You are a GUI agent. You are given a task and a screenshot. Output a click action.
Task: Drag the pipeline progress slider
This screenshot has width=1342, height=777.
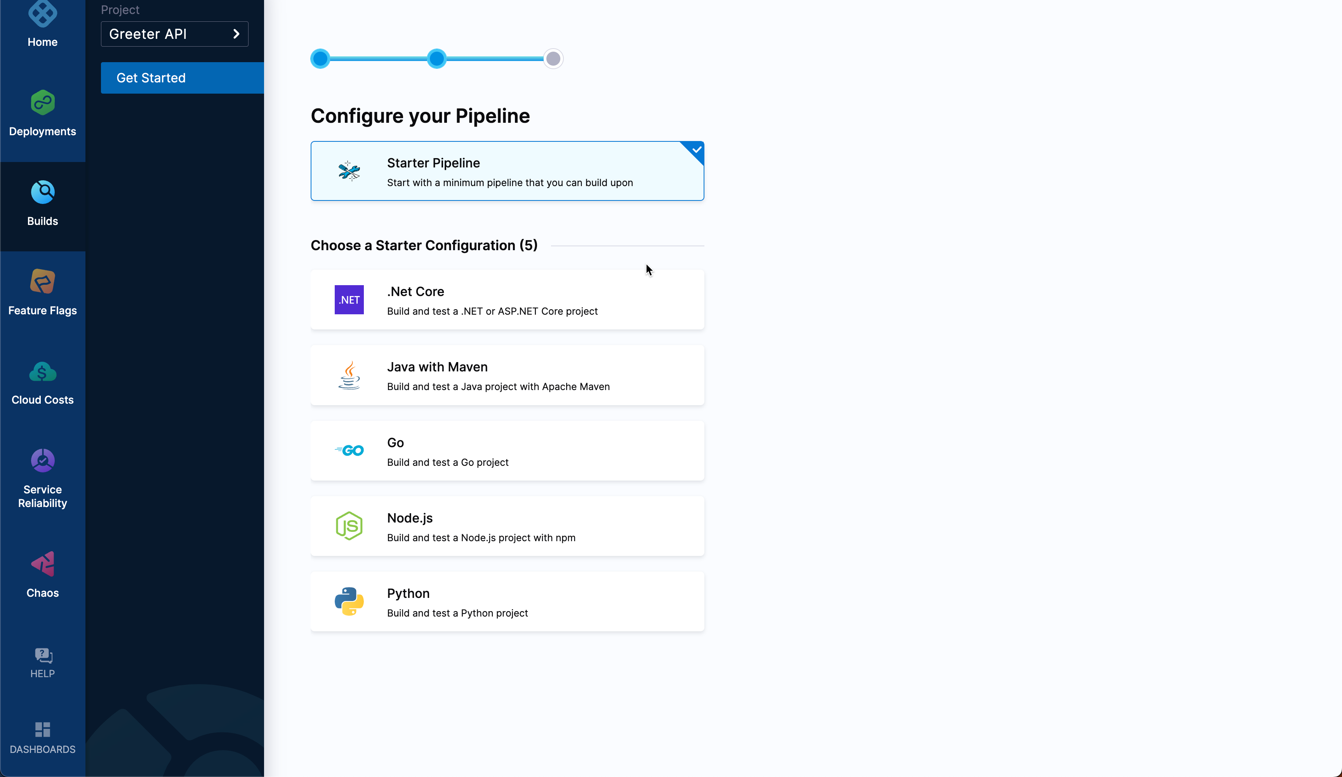click(x=435, y=58)
